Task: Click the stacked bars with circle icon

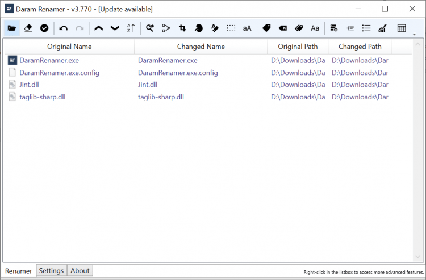Action: (x=334, y=28)
